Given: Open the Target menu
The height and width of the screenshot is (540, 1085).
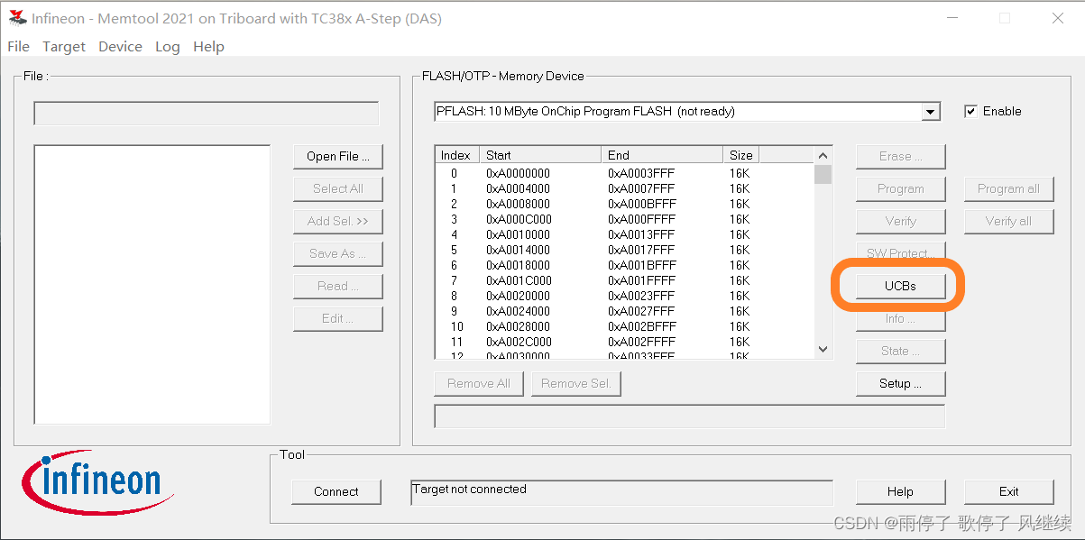Looking at the screenshot, I should (63, 46).
